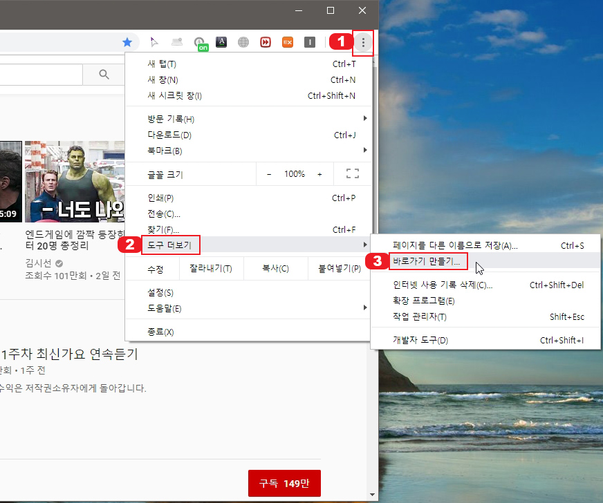The width and height of the screenshot is (603, 503).
Task: Open the green 'on' clock extension icon
Action: pos(199,41)
